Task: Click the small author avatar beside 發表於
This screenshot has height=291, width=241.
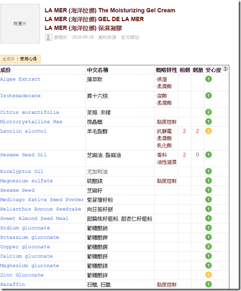Action: pyautogui.click(x=49, y=37)
